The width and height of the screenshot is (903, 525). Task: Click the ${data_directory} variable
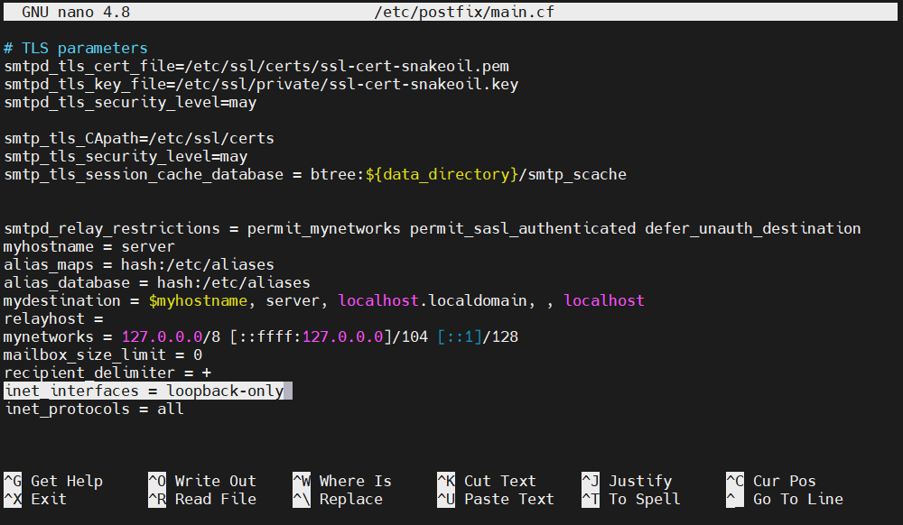click(x=442, y=174)
